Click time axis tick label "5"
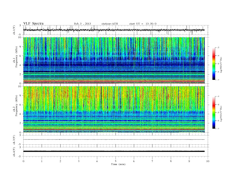234x181 pixels. click(x=116, y=161)
